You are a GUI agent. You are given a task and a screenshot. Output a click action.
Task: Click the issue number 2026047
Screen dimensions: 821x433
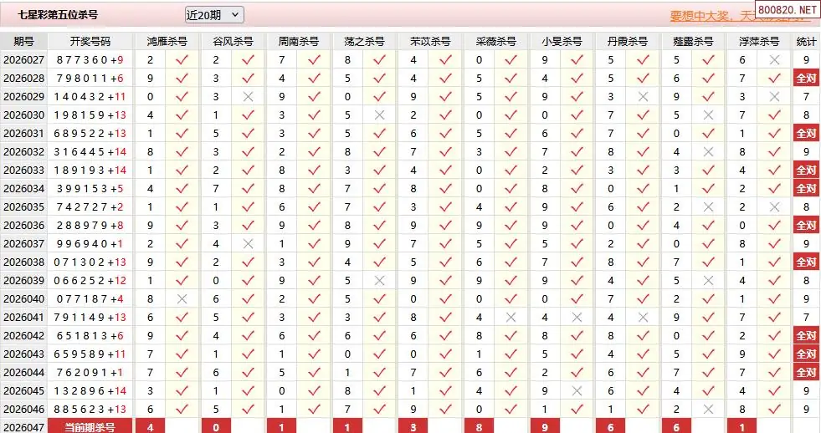click(23, 427)
